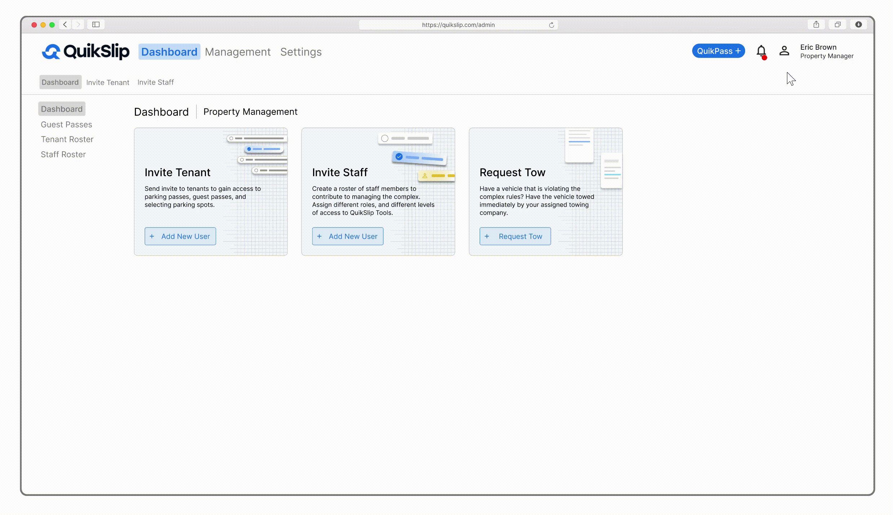Click the browser share icon
The width and height of the screenshot is (893, 515).
point(816,24)
